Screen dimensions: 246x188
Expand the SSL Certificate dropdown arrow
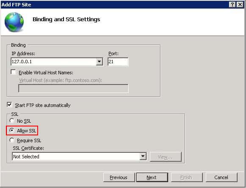click(143, 157)
